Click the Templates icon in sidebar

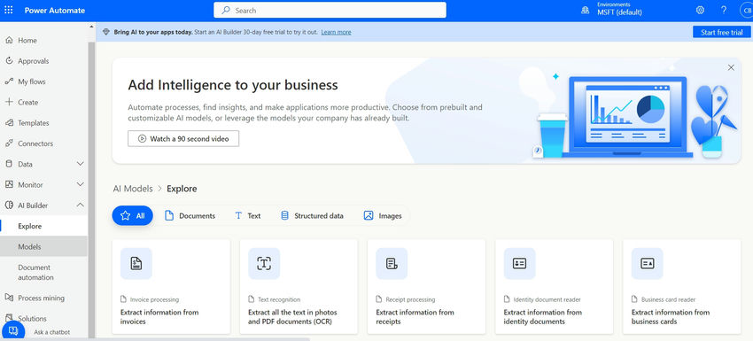click(x=9, y=122)
